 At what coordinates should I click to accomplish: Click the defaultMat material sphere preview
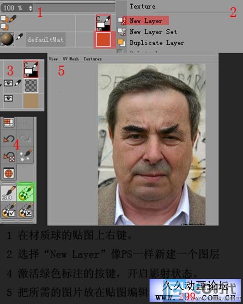tap(7, 39)
